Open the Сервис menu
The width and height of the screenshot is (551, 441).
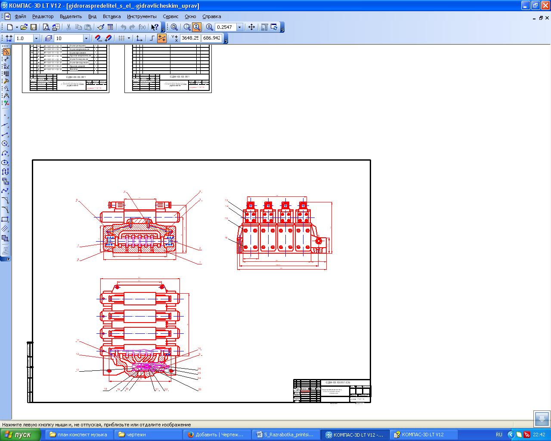pos(171,16)
